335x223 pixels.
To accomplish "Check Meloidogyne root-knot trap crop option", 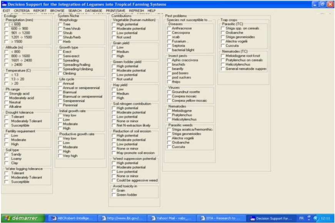I will 223,56.
